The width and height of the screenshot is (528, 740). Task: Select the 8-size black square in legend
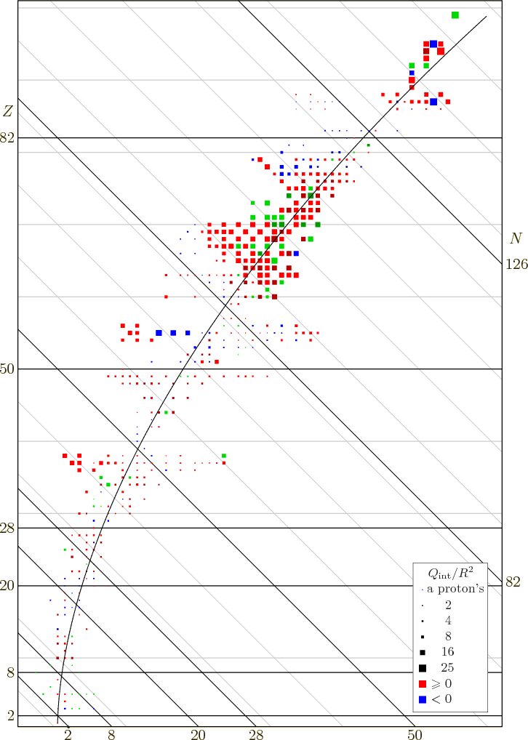(423, 635)
